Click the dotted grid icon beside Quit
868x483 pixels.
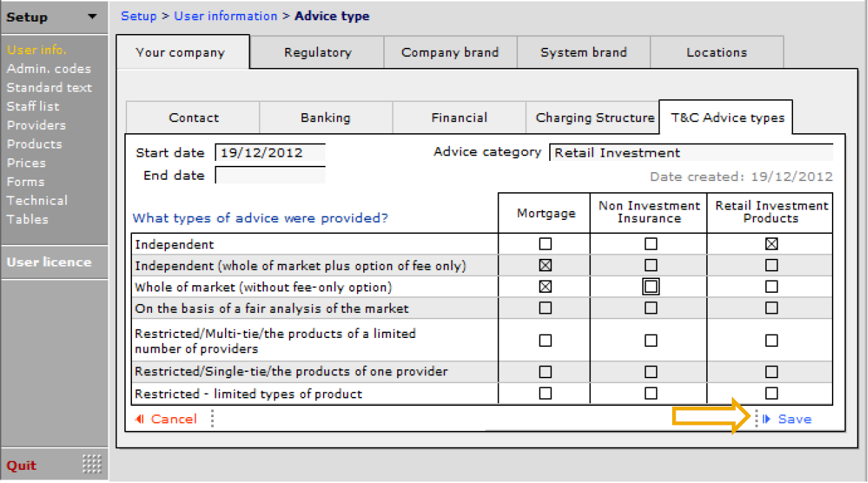(x=92, y=463)
